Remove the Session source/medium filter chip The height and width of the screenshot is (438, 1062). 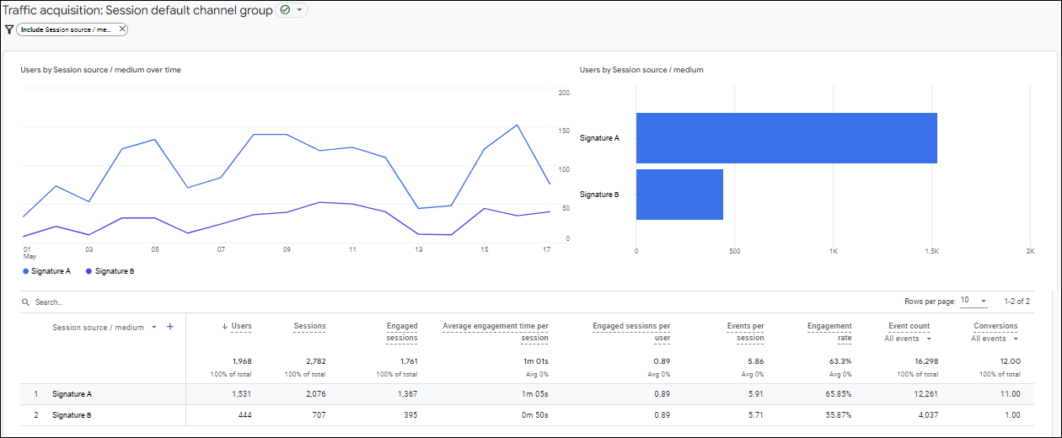pos(122,29)
